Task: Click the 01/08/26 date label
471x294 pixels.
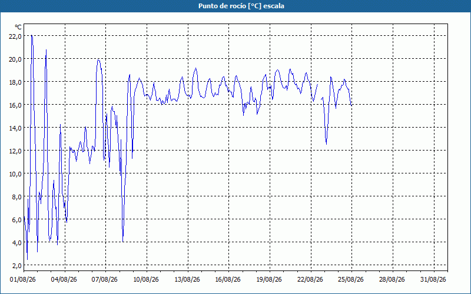Action: tap(23, 279)
